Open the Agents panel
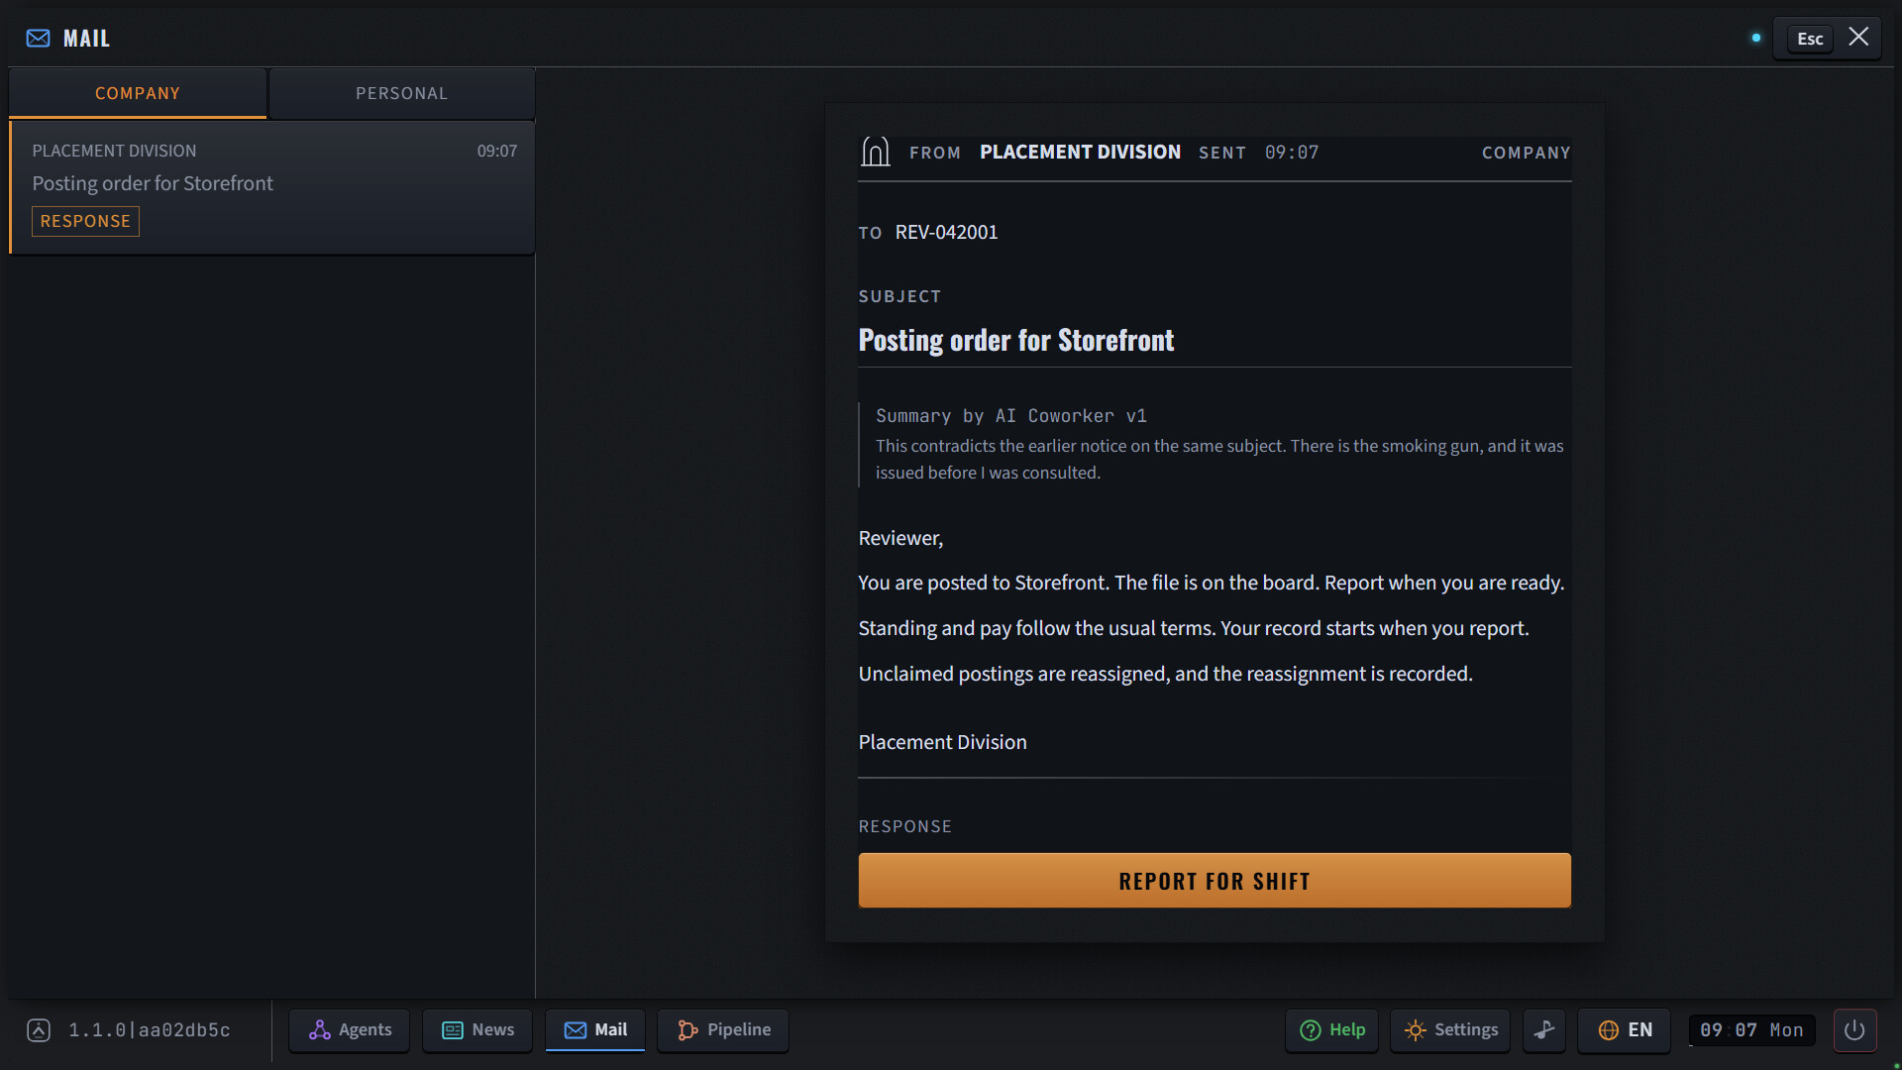Viewport: 1902px width, 1070px height. 351,1030
